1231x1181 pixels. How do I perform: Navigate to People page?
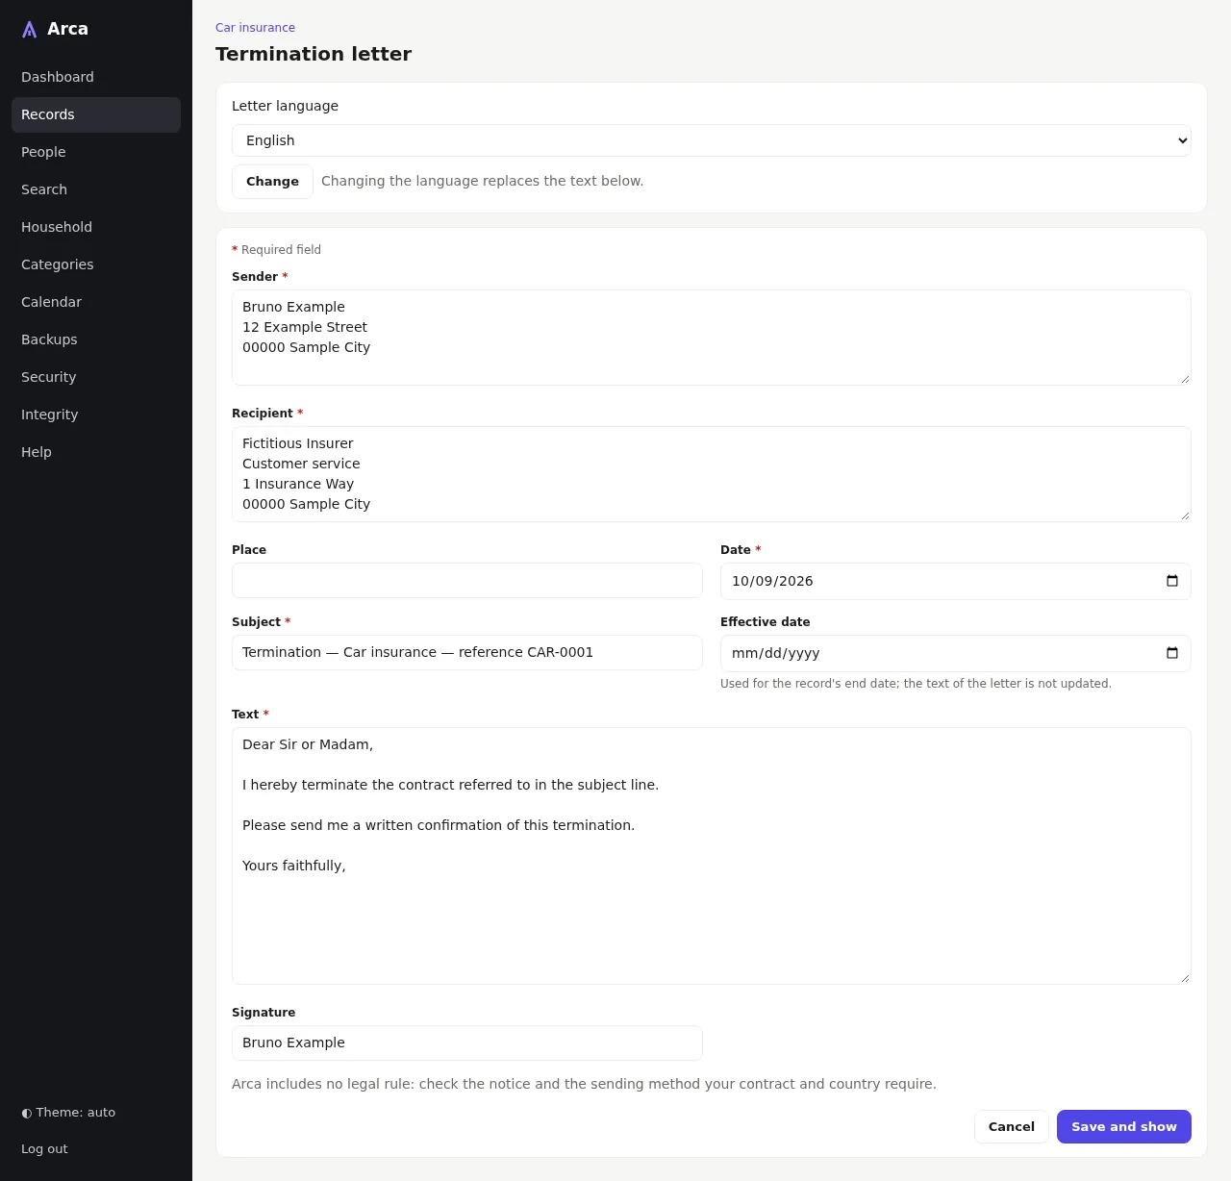96,152
